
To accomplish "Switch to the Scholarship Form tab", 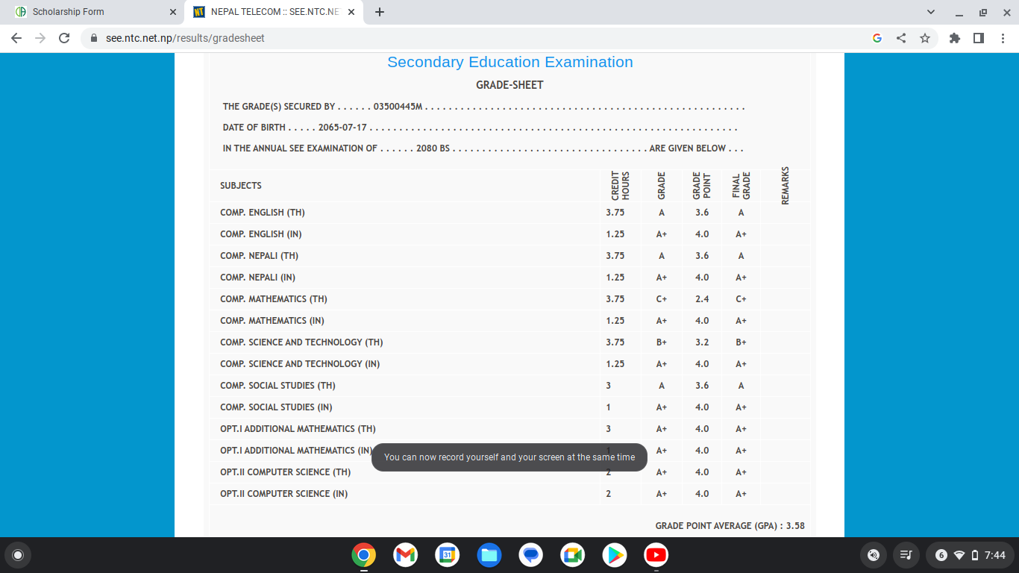I will pyautogui.click(x=90, y=12).
